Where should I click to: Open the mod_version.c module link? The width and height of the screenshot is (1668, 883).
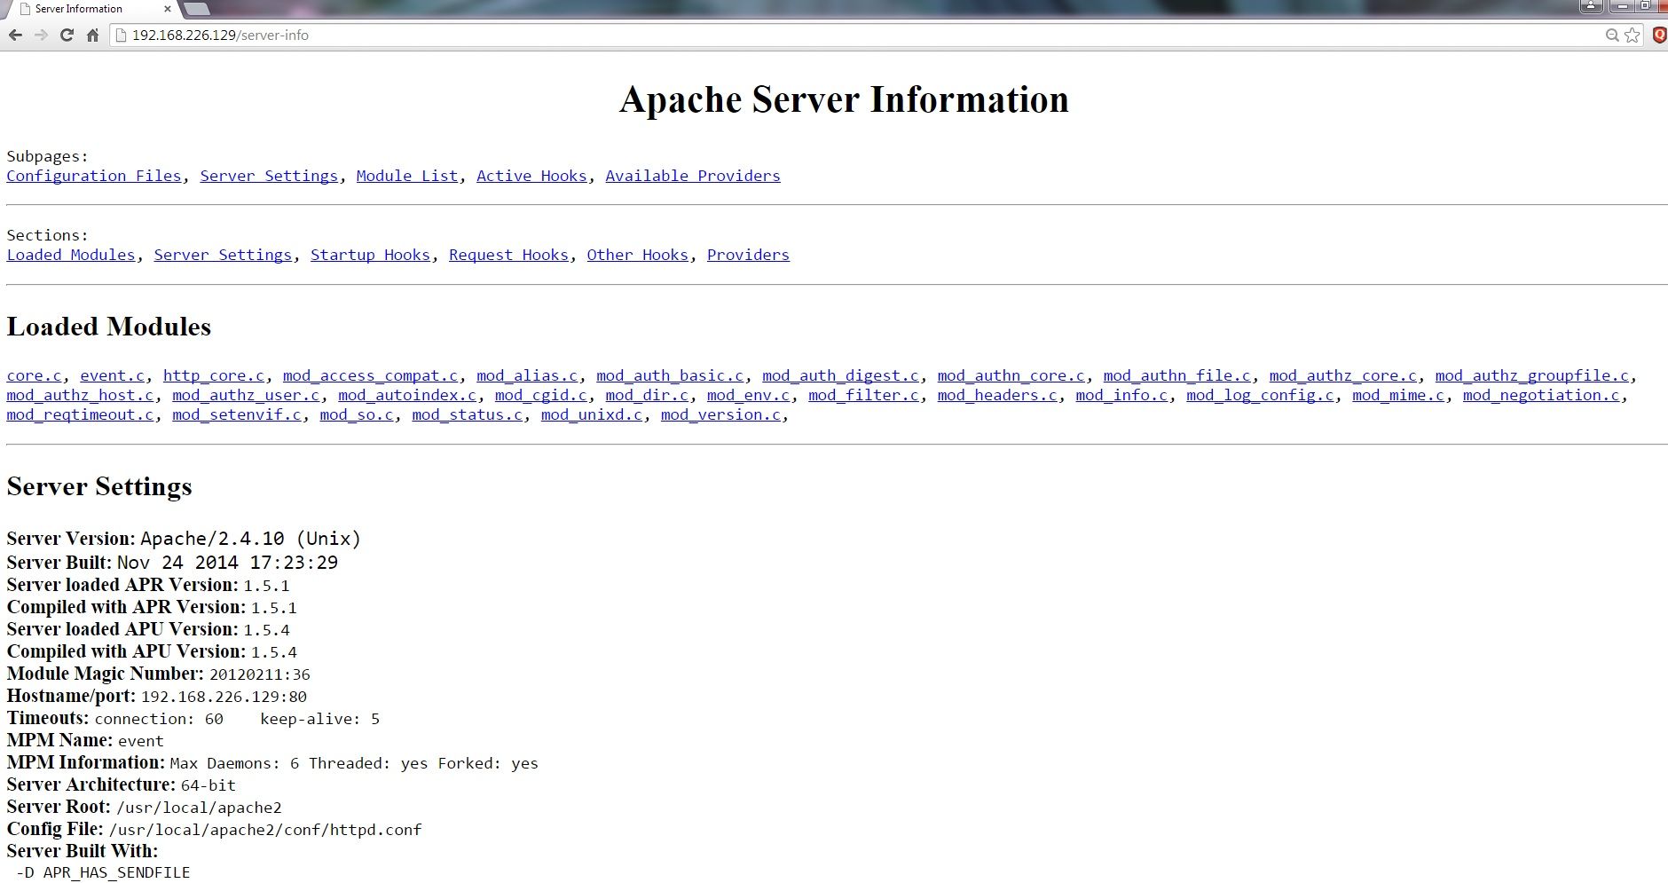721,414
